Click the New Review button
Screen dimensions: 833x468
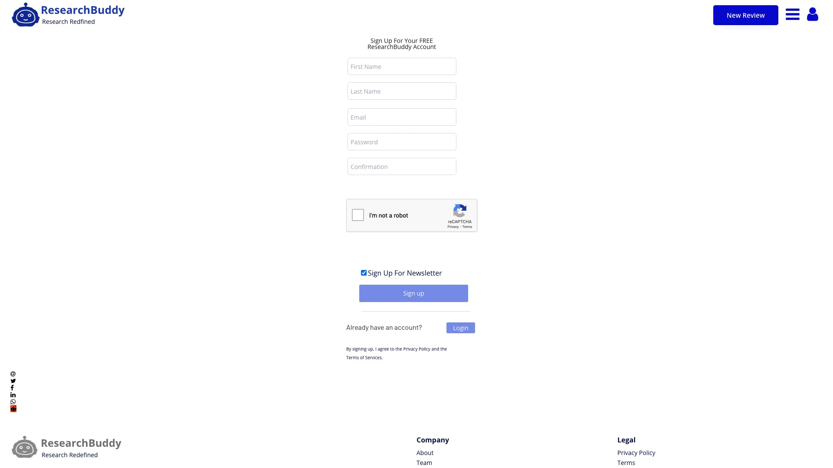click(745, 16)
